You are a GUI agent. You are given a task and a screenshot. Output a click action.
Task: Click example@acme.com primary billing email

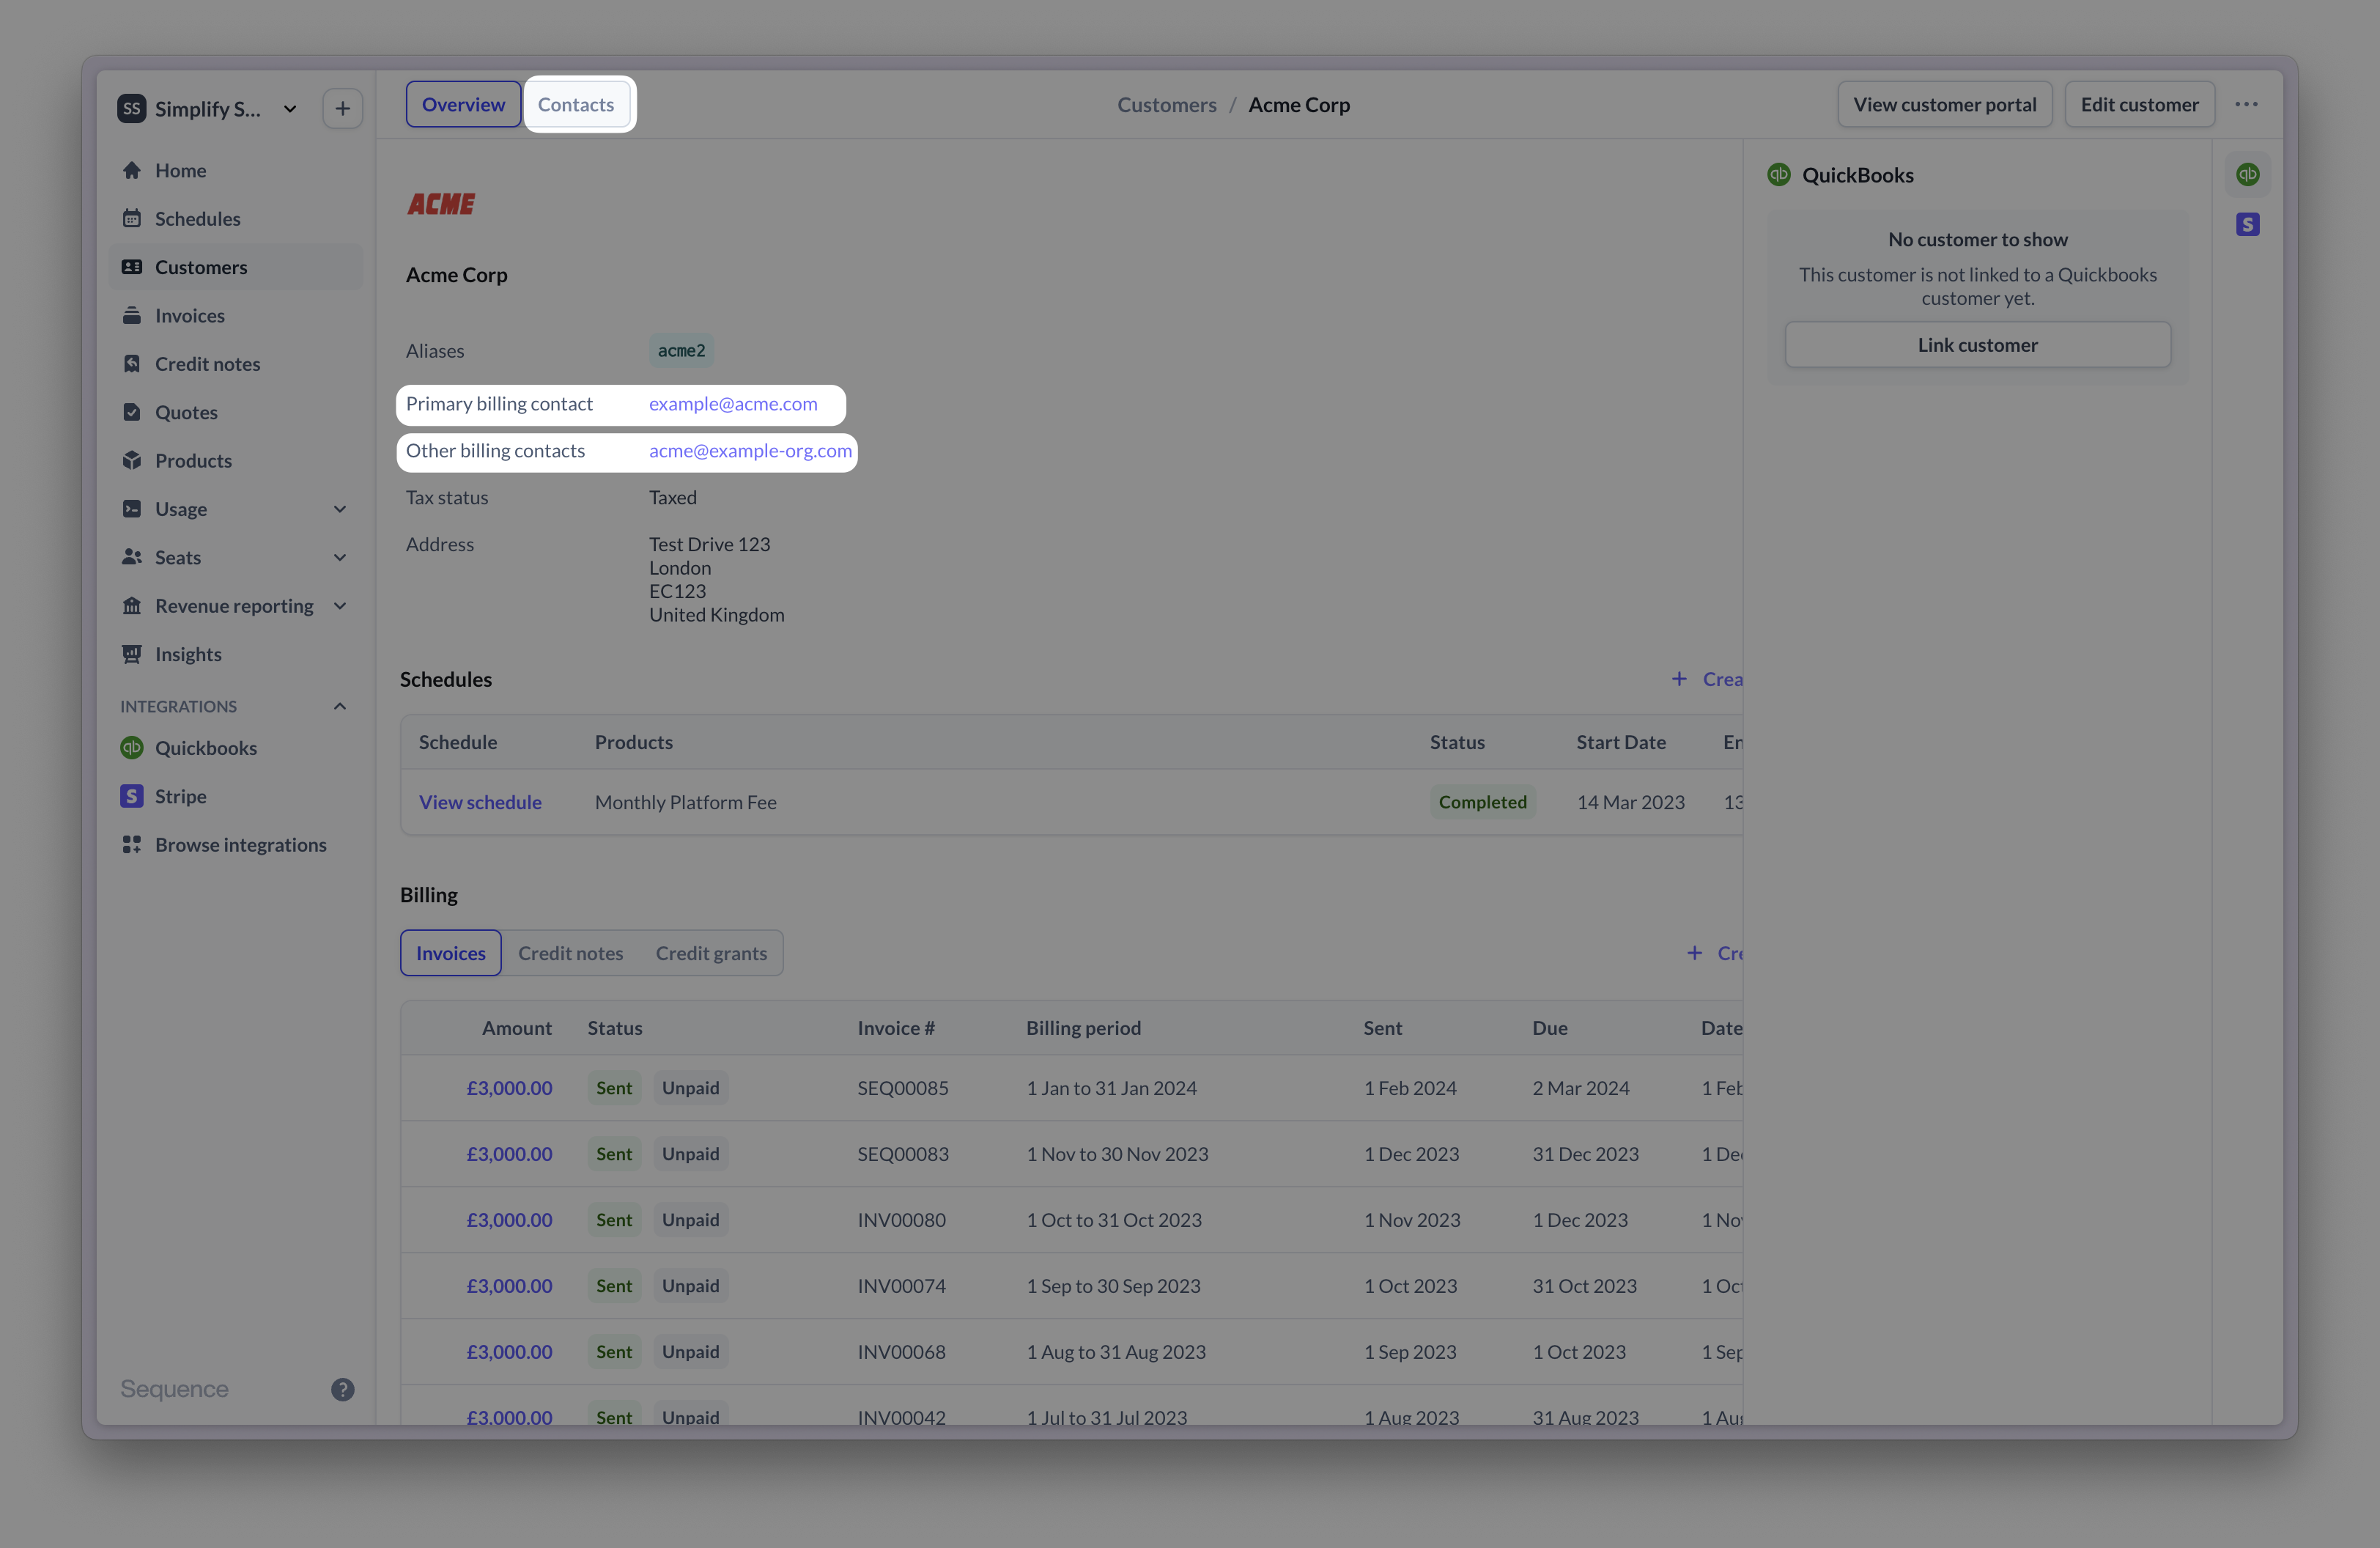[x=733, y=404]
